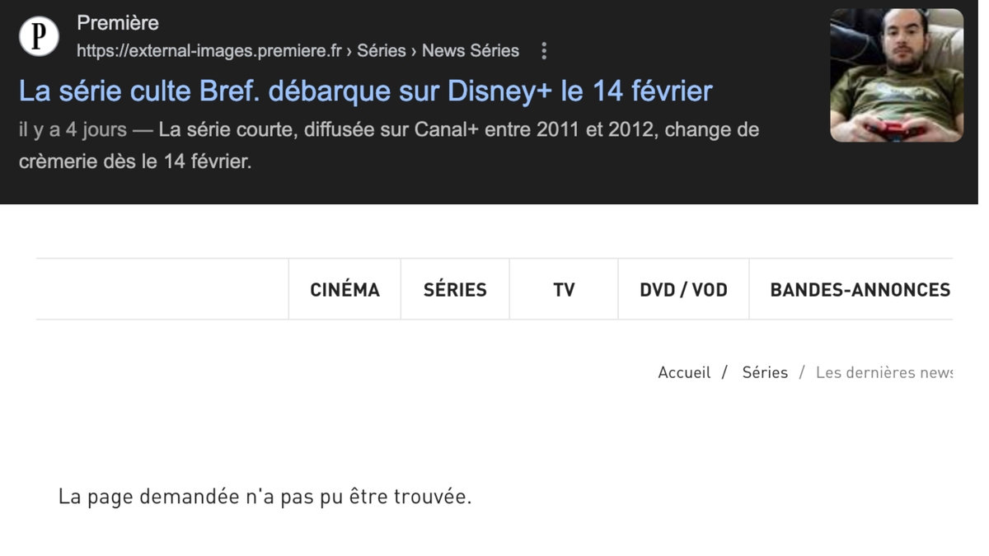Click the external-images.premiere.fr URL text
The width and height of the screenshot is (989, 556).
point(209,51)
